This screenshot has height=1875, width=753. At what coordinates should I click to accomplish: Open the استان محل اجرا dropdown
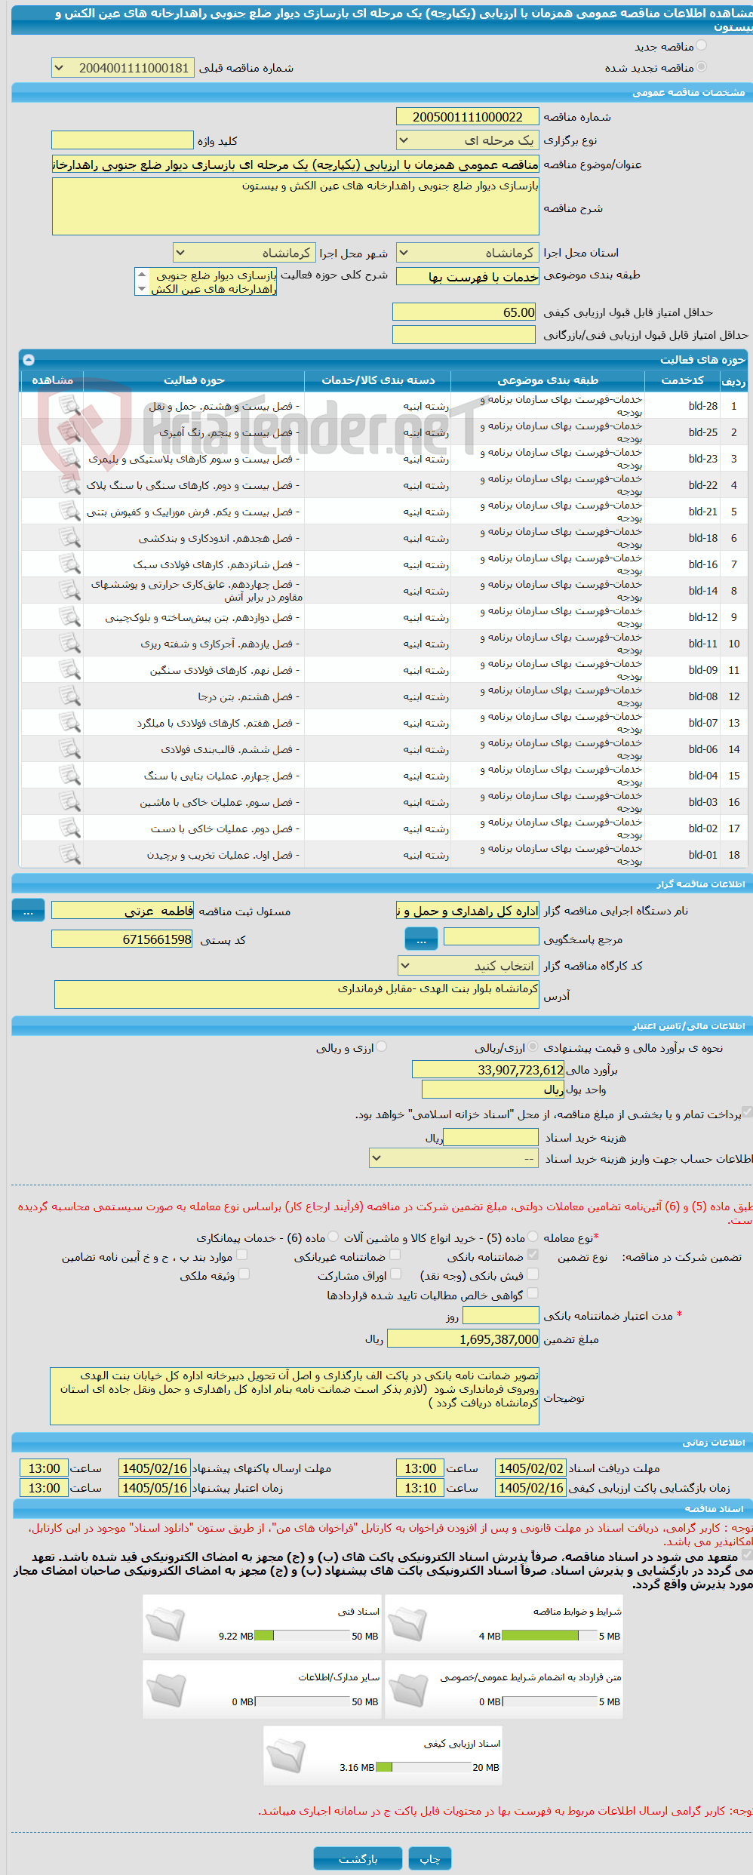tap(467, 253)
